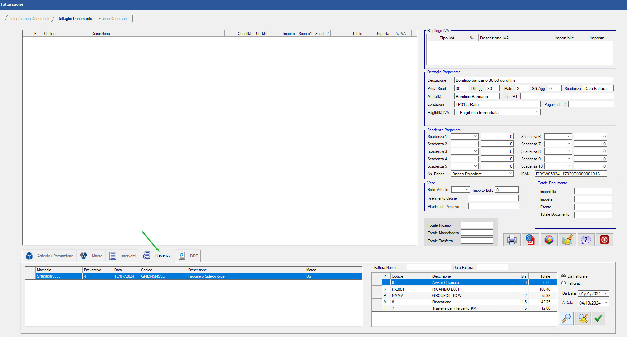Viewport: 627px width, 337px height.
Task: Open the Articolo / Prestazione section
Action: pyautogui.click(x=49, y=256)
